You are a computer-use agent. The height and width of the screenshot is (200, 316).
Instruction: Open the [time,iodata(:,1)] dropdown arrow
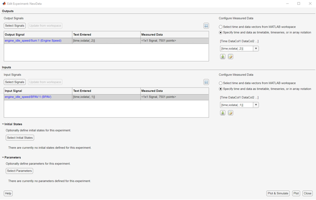pyautogui.click(x=256, y=105)
